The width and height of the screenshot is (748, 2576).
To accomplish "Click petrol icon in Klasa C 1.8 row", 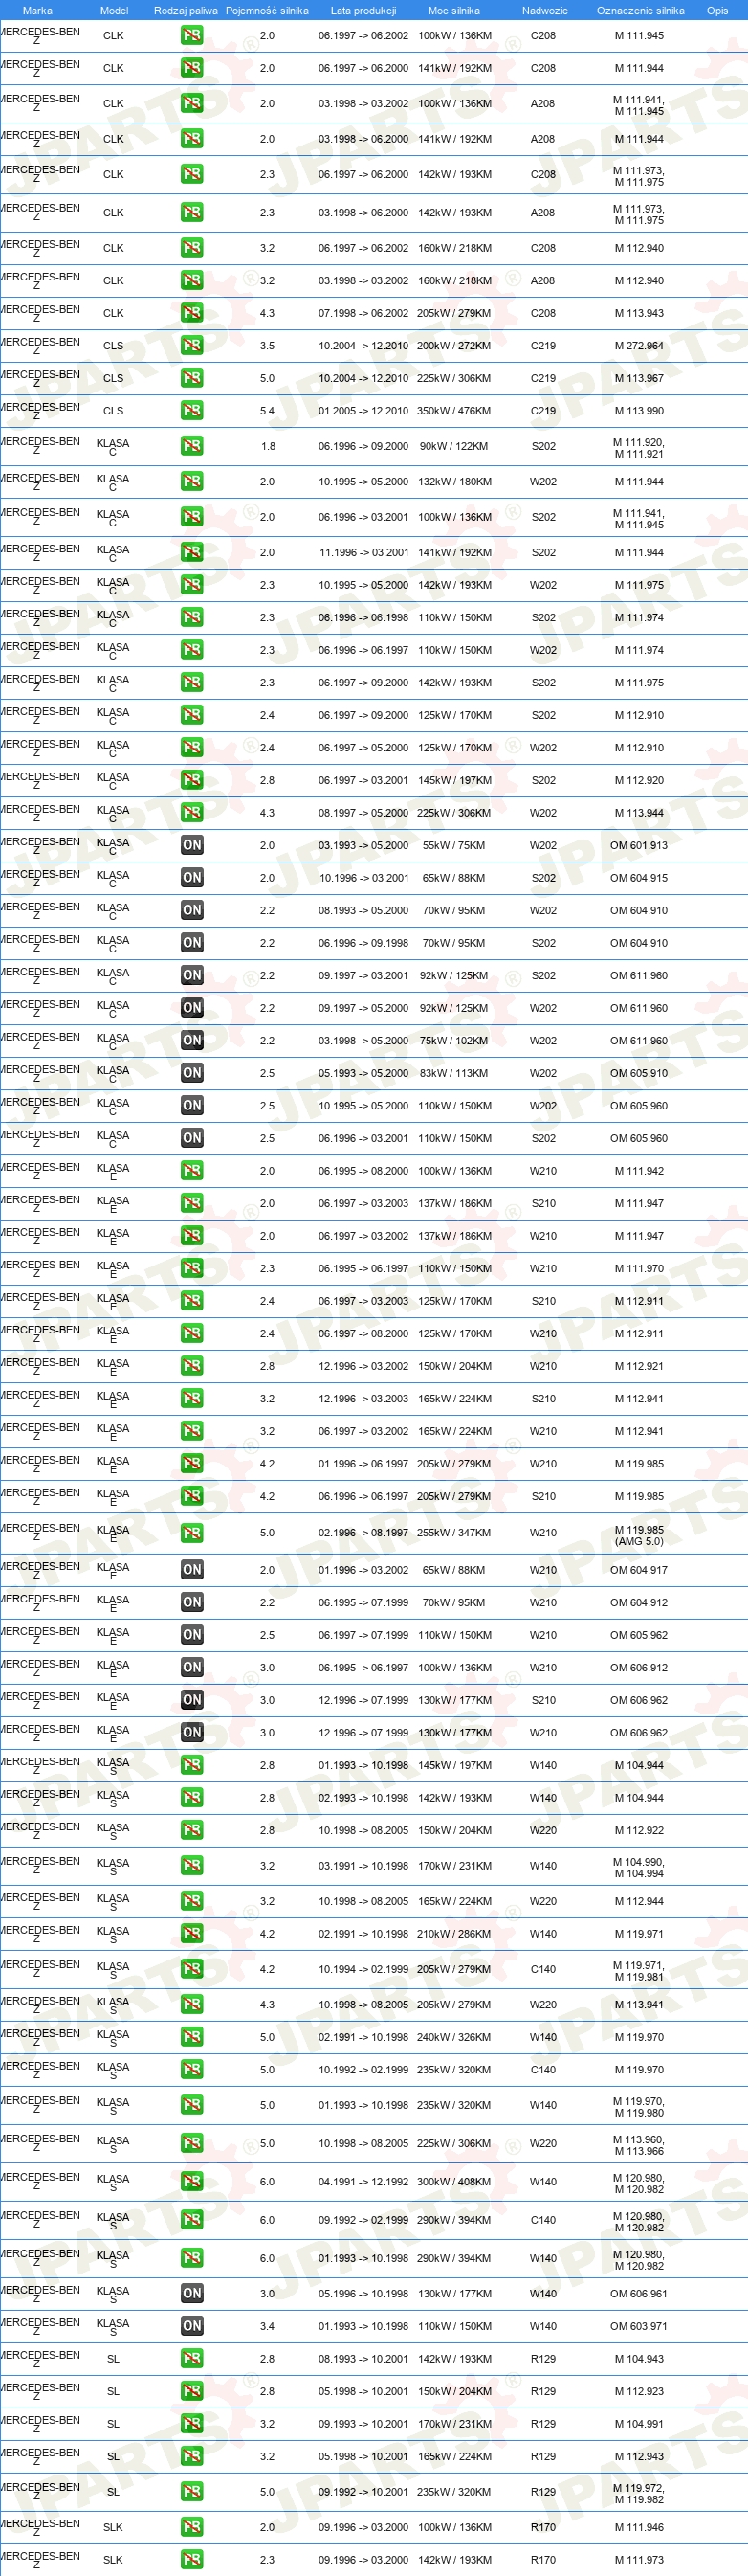I will (191, 446).
